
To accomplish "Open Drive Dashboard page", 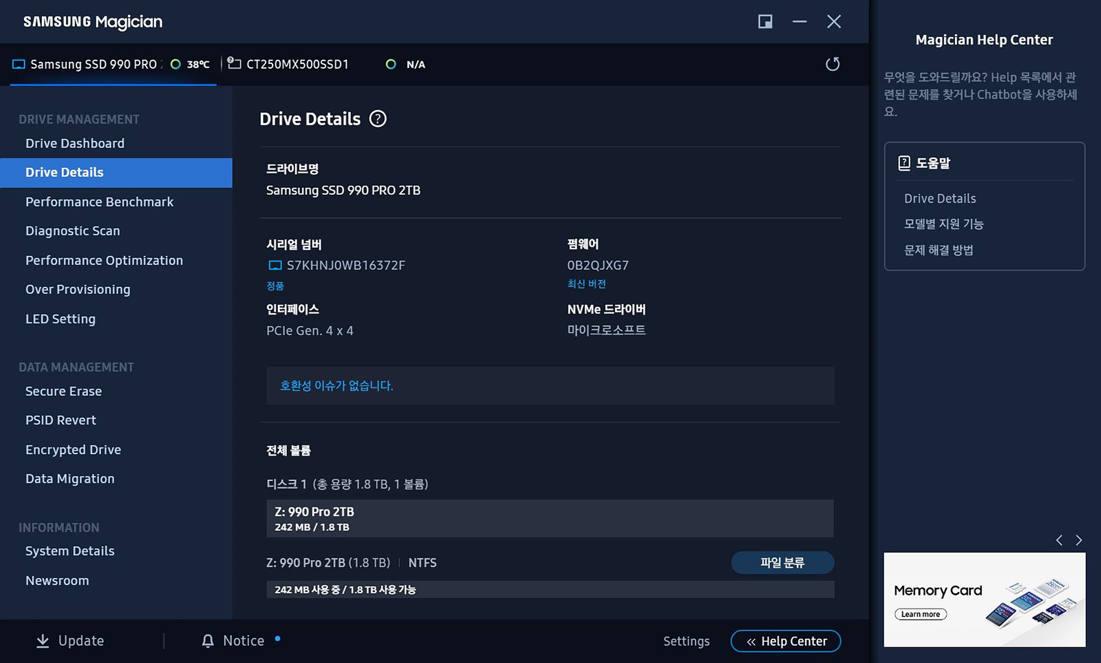I will click(75, 143).
